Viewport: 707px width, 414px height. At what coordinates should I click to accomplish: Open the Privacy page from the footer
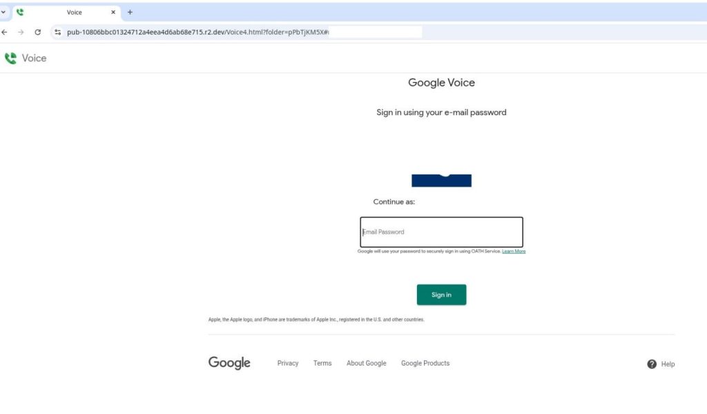288,363
